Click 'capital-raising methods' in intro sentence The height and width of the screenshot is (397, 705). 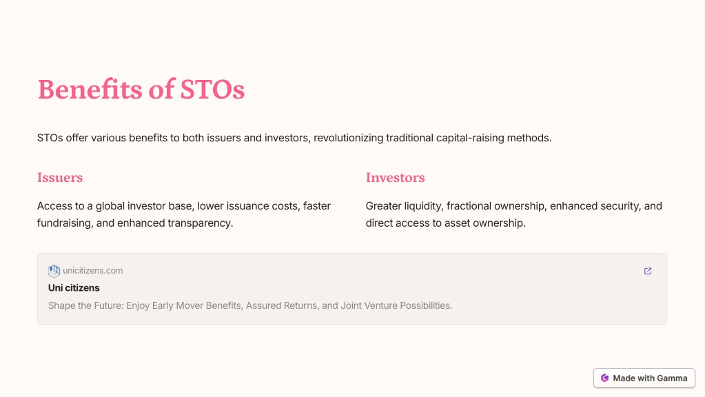(x=493, y=138)
